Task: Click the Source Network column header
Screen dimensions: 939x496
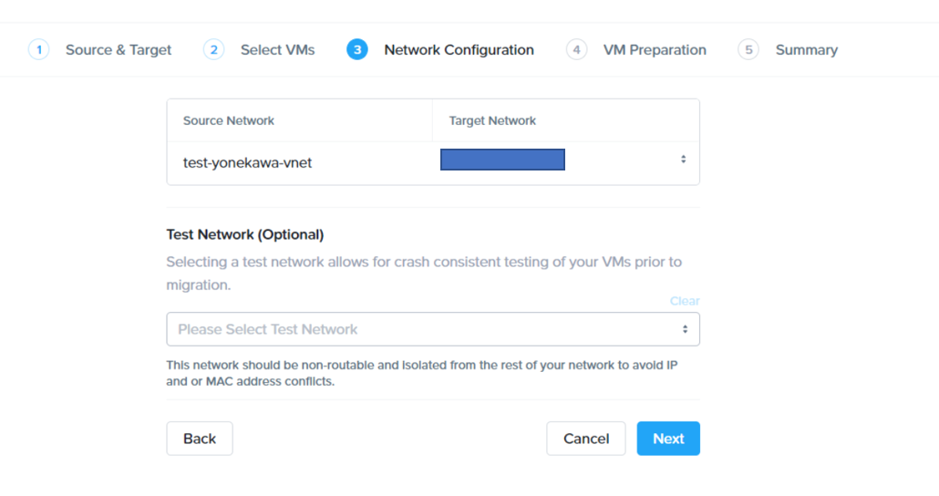Action: (229, 120)
